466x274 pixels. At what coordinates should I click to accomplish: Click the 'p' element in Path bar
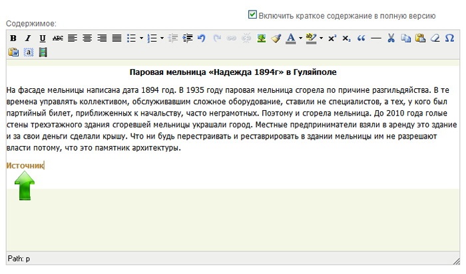tap(28, 259)
